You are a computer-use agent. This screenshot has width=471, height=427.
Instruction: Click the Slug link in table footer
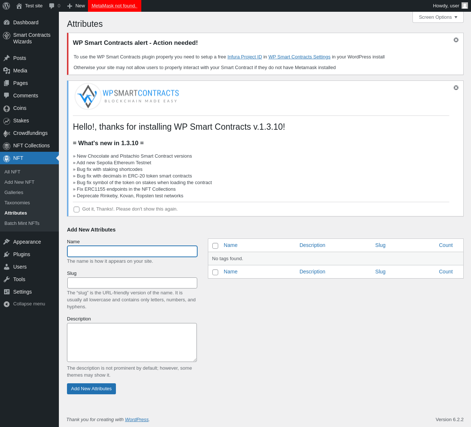coord(380,272)
